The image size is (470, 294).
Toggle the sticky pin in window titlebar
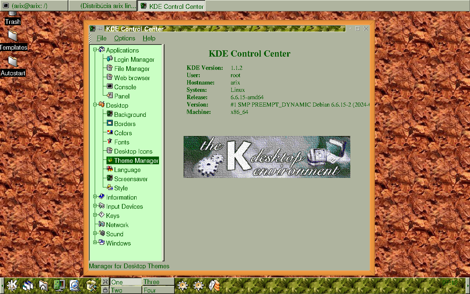[x=100, y=29]
